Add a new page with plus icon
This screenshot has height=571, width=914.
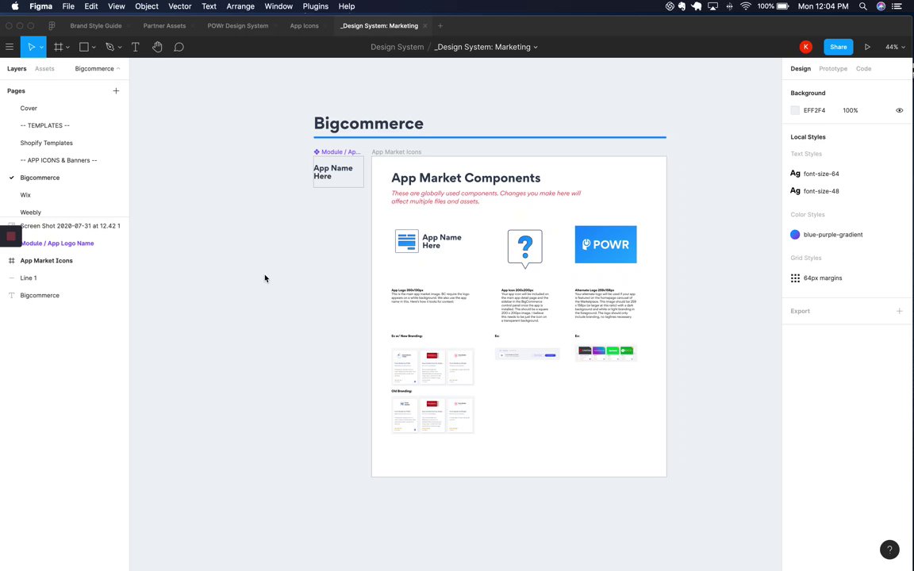(x=116, y=91)
